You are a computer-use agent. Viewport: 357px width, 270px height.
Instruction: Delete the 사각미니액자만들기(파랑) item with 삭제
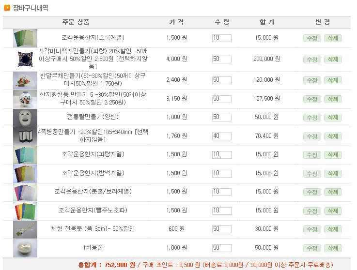[x=333, y=60]
